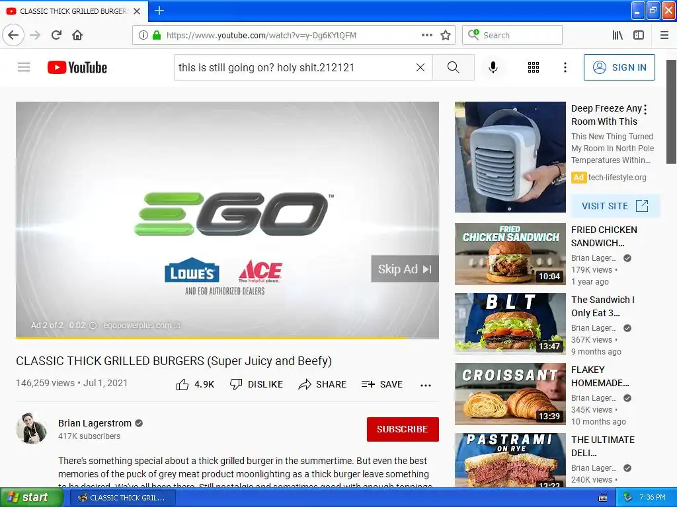The image size is (677, 507).
Task: Like the video with thumbs up
Action: click(x=195, y=384)
